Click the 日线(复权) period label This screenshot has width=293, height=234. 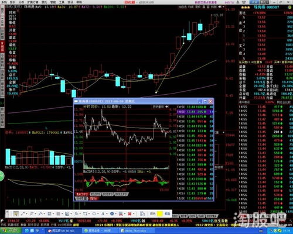point(13,7)
